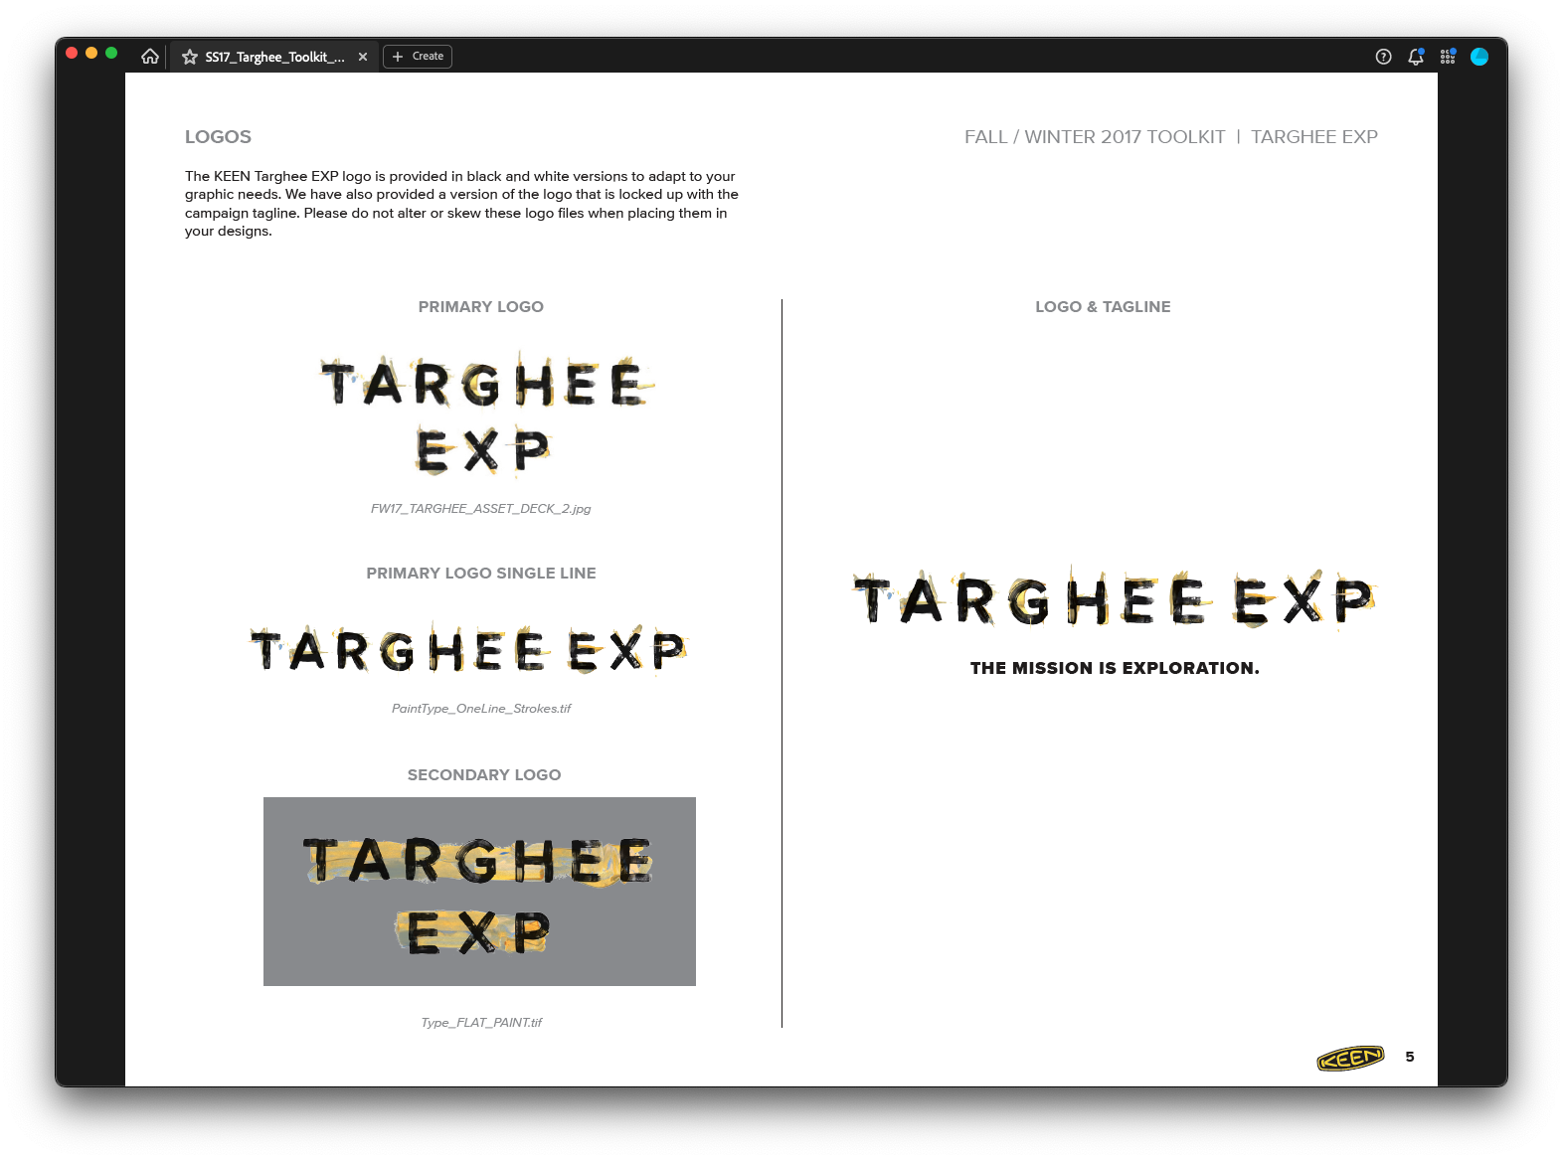Click THE MISSION IS EXPLORATION tagline text
The width and height of the screenshot is (1563, 1160).
(x=1115, y=668)
